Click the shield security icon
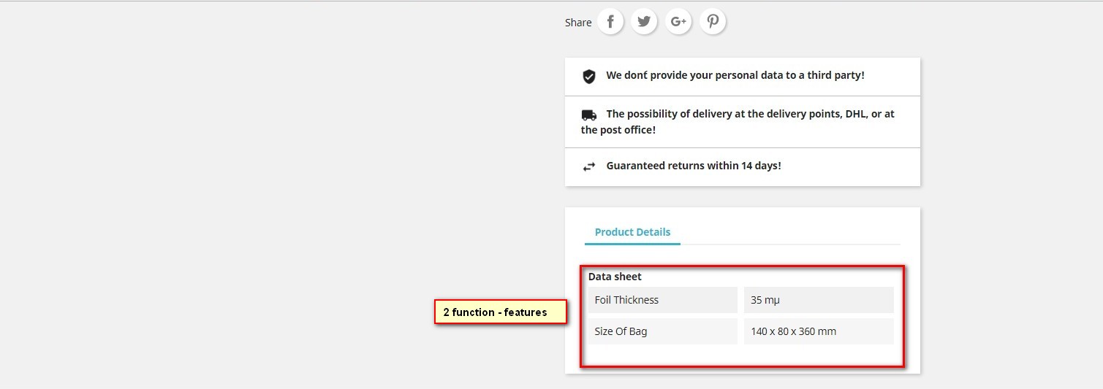1103x389 pixels. point(589,76)
